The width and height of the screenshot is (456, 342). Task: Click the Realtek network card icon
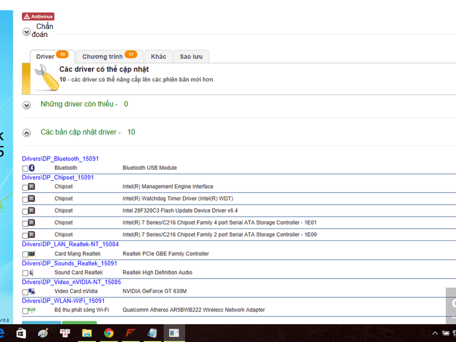click(x=32, y=254)
